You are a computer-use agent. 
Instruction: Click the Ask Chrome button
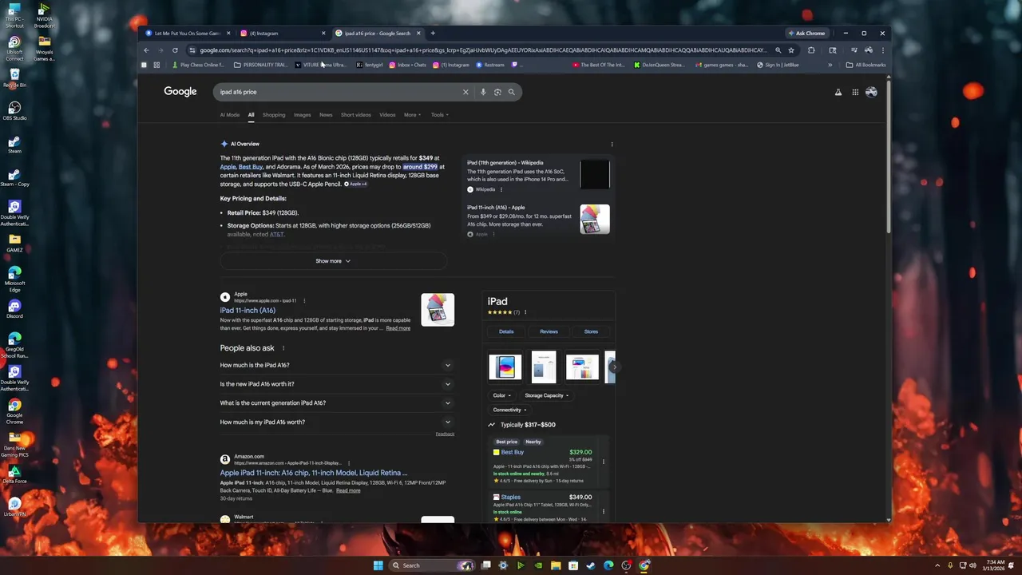click(x=806, y=34)
